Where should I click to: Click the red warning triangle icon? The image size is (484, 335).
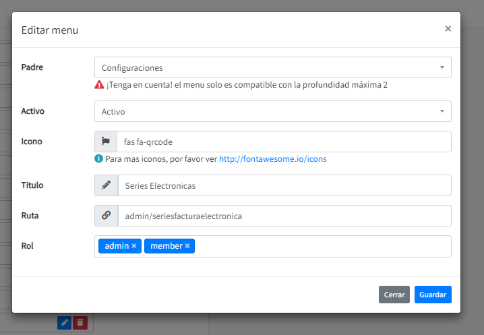coord(99,85)
